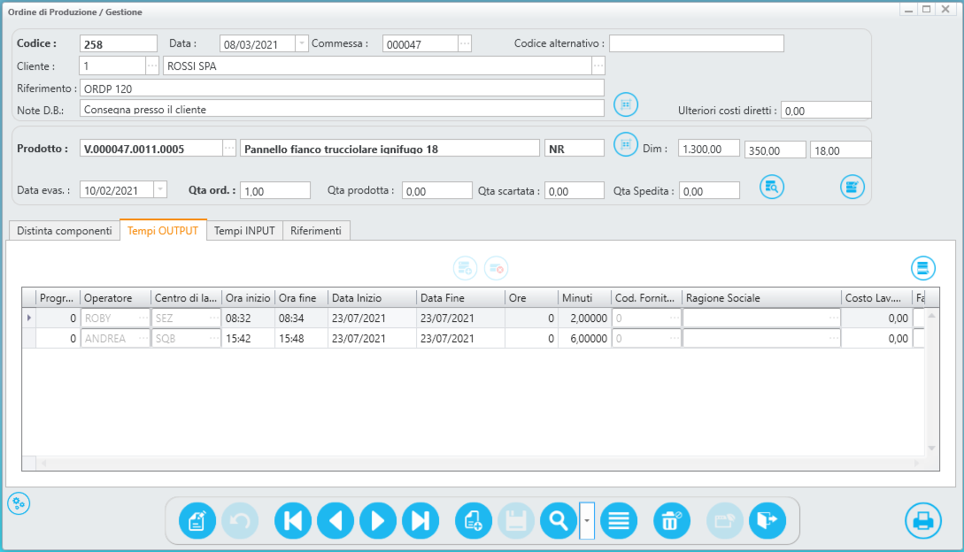Open the Cliente code lookup ellipsis button

click(152, 65)
